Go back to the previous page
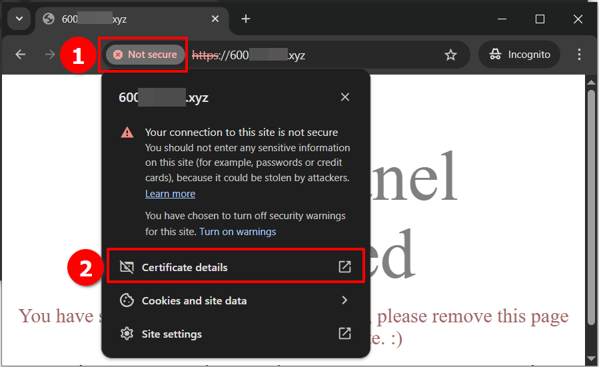 [x=20, y=55]
